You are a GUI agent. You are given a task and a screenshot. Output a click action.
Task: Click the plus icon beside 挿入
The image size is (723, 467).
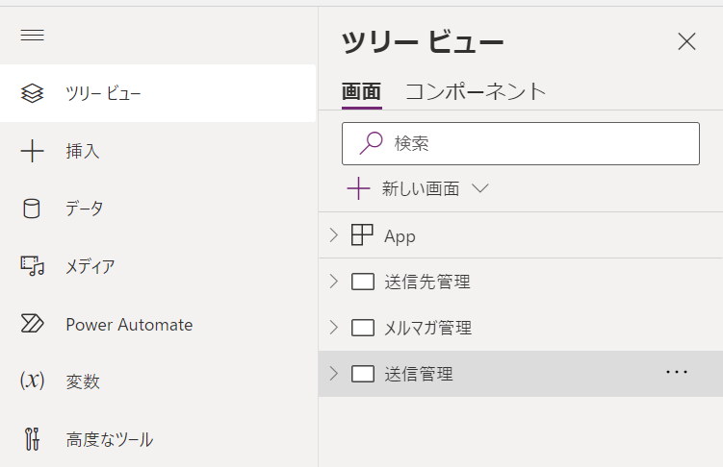[33, 151]
